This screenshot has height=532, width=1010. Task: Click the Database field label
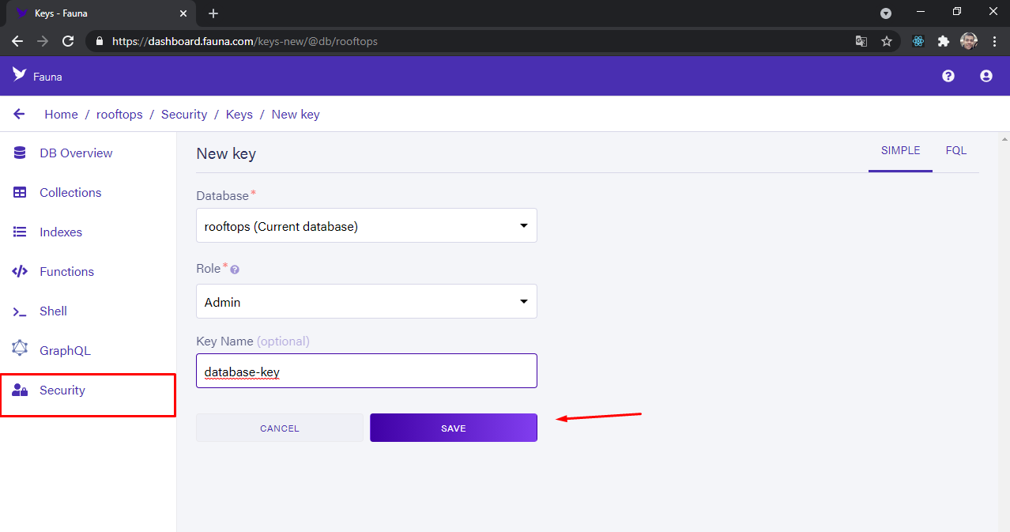click(222, 195)
